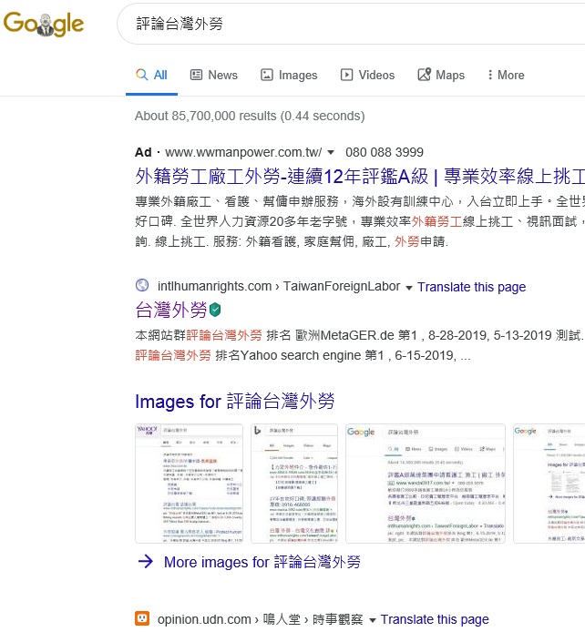The image size is (585, 632).
Task: Click the newspaper icon beside News
Action: pyautogui.click(x=196, y=75)
